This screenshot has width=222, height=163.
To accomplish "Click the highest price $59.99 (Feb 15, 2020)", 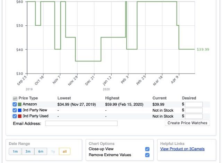I will pos(124,104).
